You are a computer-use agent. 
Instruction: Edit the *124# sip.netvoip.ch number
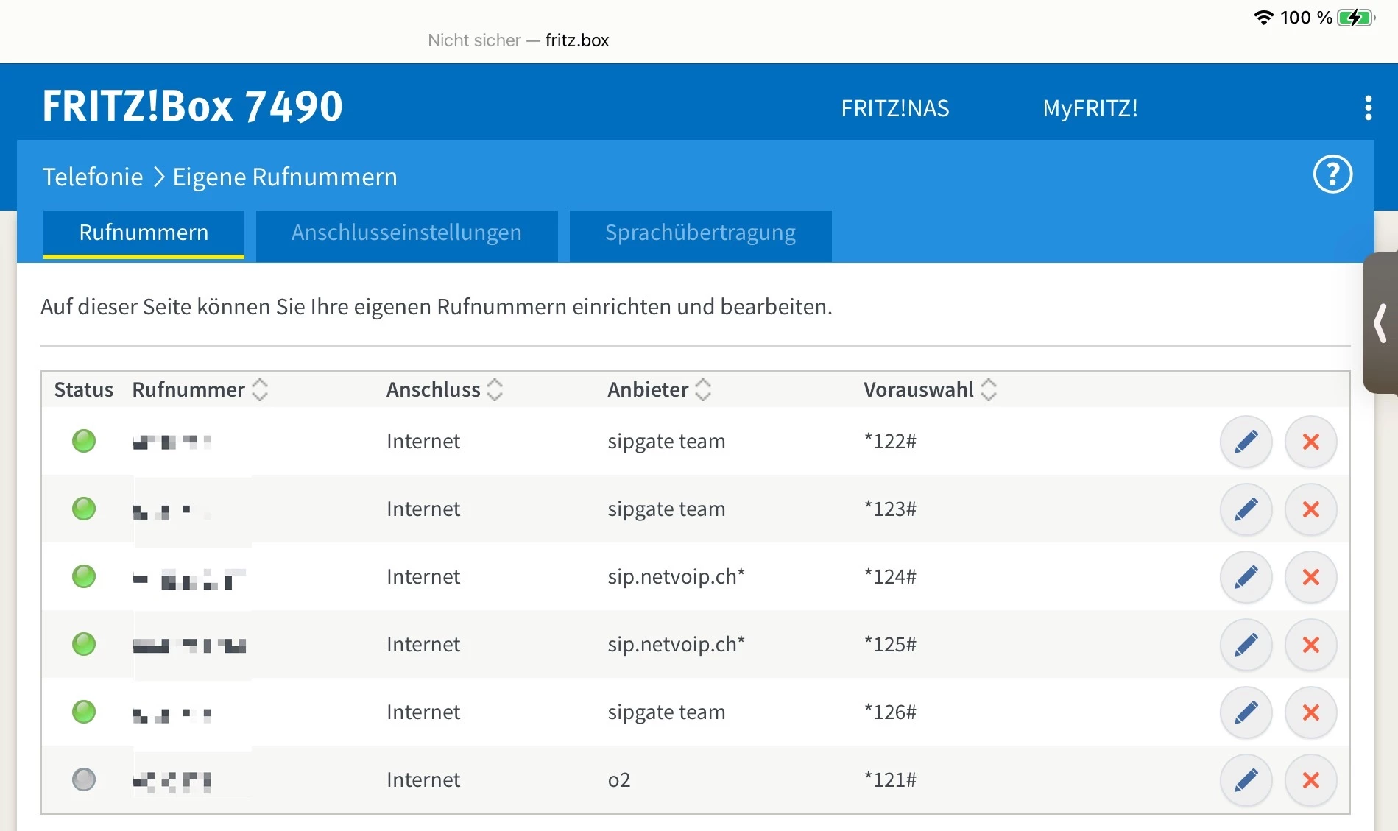(1246, 577)
